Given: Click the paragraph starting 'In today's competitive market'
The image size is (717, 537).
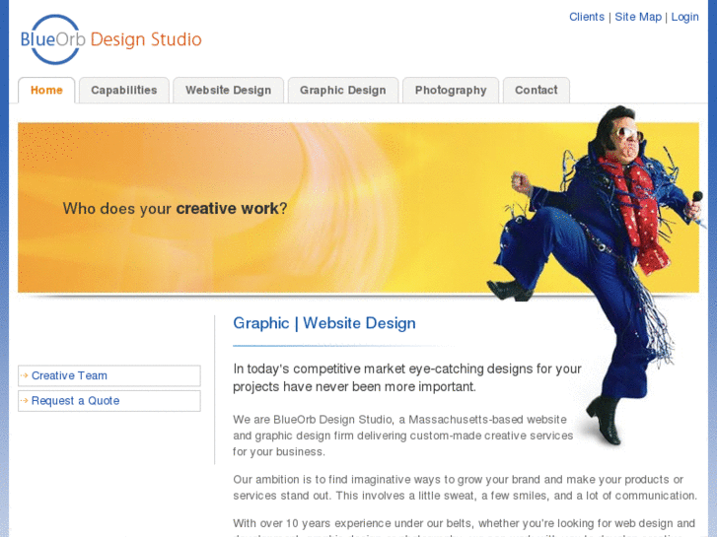Looking at the screenshot, I should click(407, 377).
